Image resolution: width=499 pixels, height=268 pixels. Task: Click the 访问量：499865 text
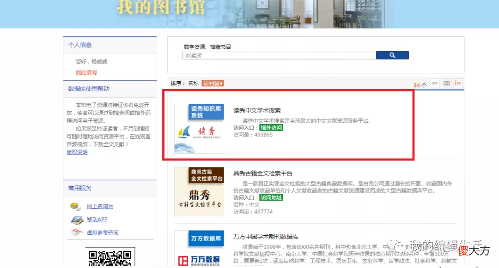pyautogui.click(x=253, y=135)
